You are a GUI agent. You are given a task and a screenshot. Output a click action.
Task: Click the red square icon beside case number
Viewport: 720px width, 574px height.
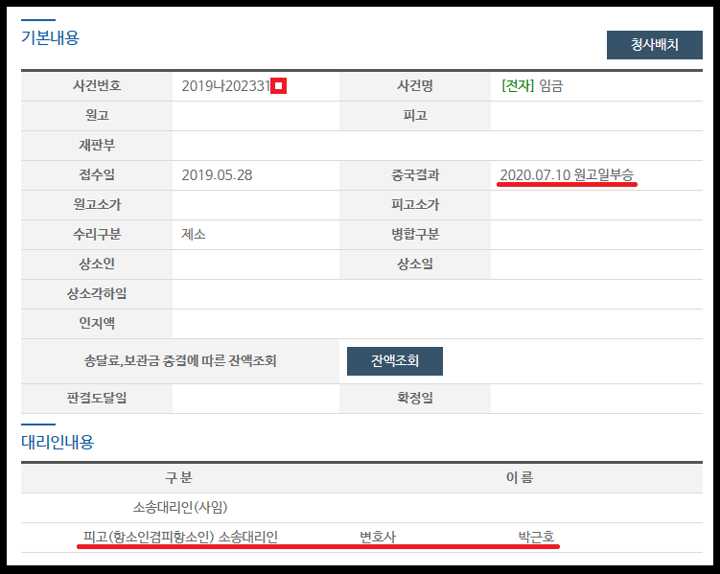[x=278, y=86]
